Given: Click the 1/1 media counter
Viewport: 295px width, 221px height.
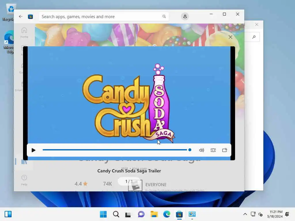Looking at the screenshot, I should (129, 181).
